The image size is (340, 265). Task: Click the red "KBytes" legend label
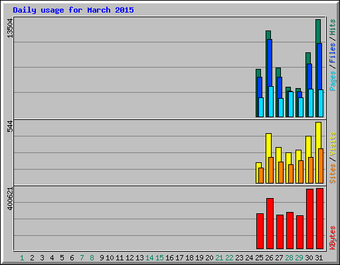[x=333, y=238]
